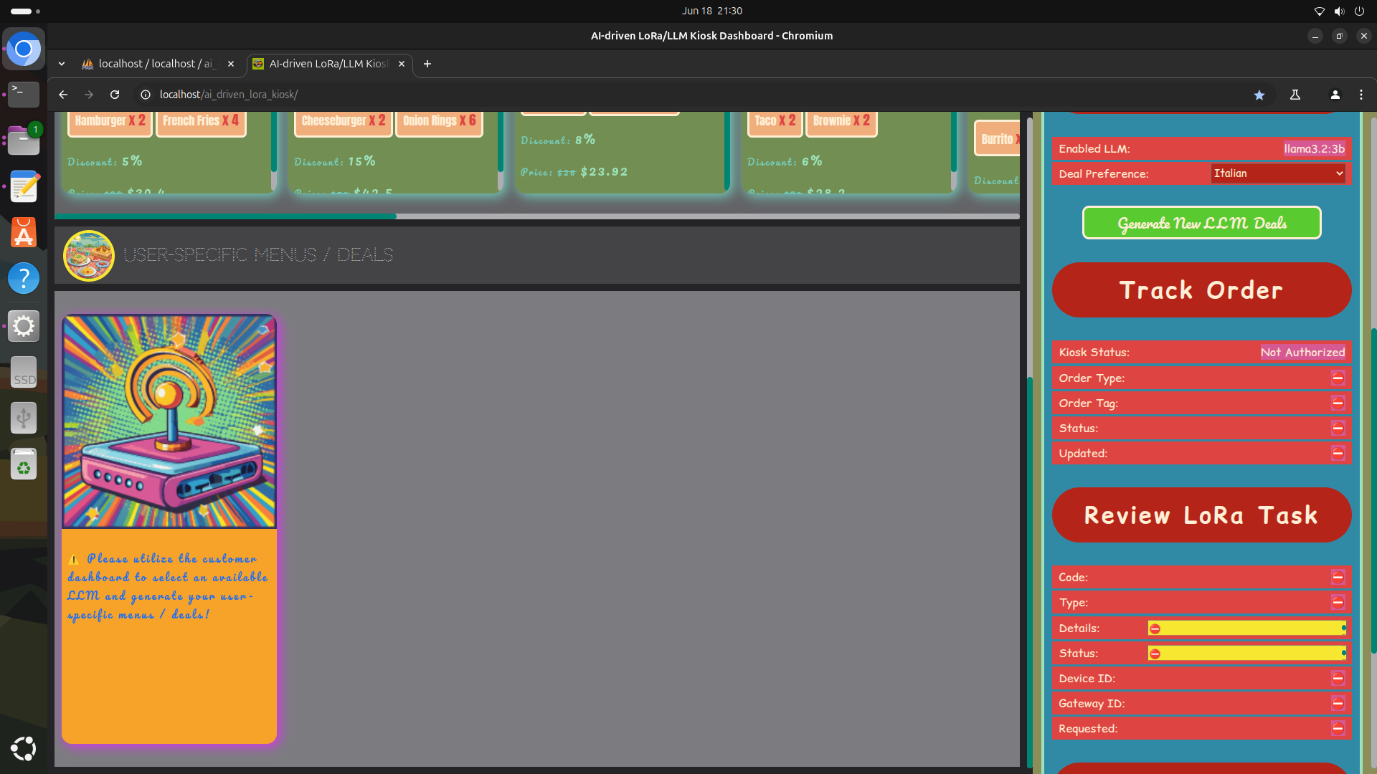Click the Gateway ID minus icon
This screenshot has width=1377, height=774.
click(x=1338, y=703)
